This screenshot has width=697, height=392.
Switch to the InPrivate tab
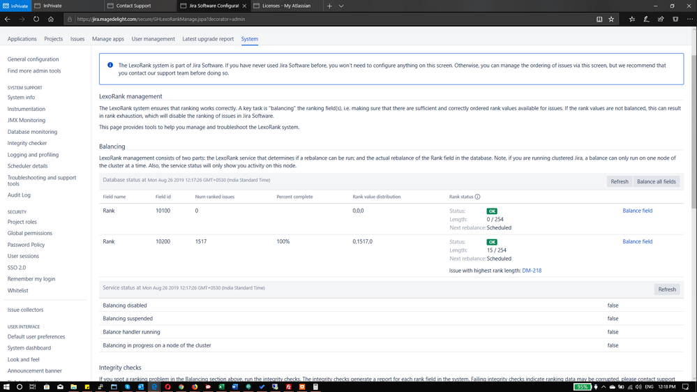click(68, 6)
